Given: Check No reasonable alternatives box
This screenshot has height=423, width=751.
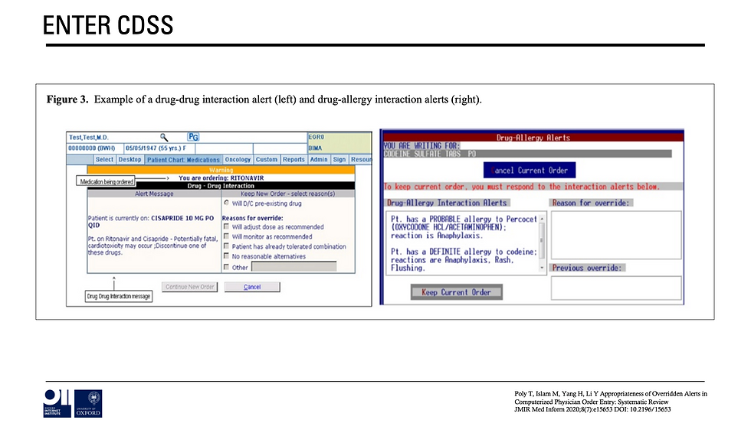Looking at the screenshot, I should [x=226, y=256].
